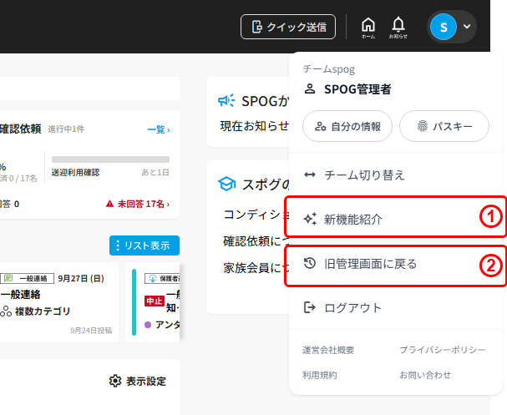Open the お問い合わせ link
This screenshot has height=415, width=507.
(x=425, y=375)
